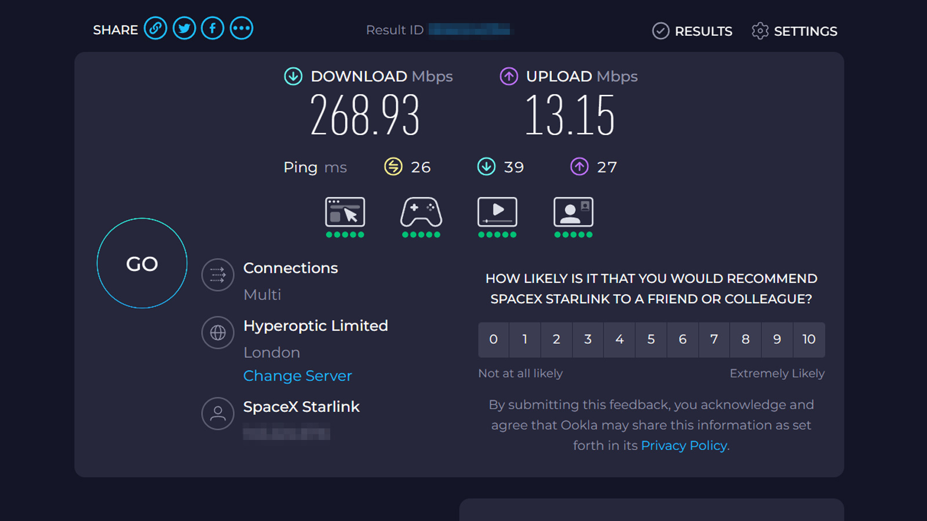Viewport: 927px width, 521px height.
Task: Open the Privacy Policy link
Action: point(684,445)
